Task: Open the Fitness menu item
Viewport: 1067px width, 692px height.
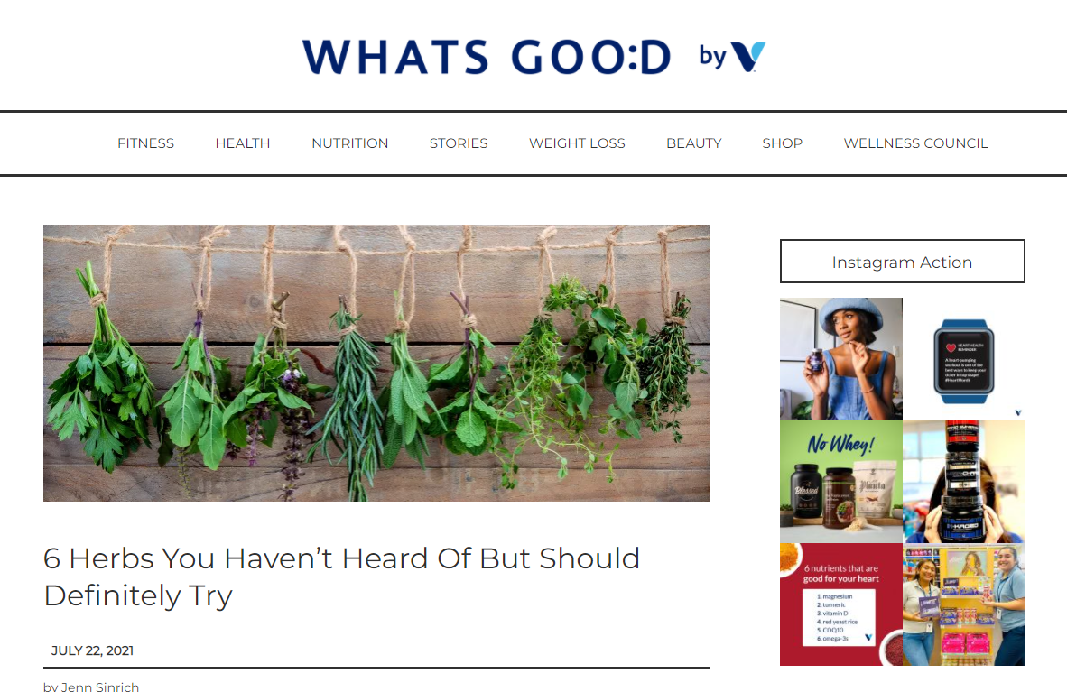Action: point(145,143)
